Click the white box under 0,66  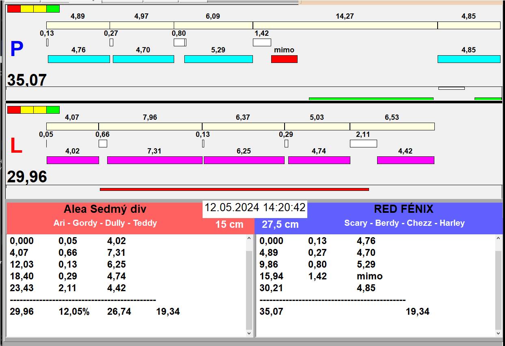(x=103, y=143)
